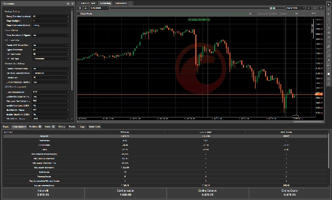Select the Net profit row in statistics

165,136
